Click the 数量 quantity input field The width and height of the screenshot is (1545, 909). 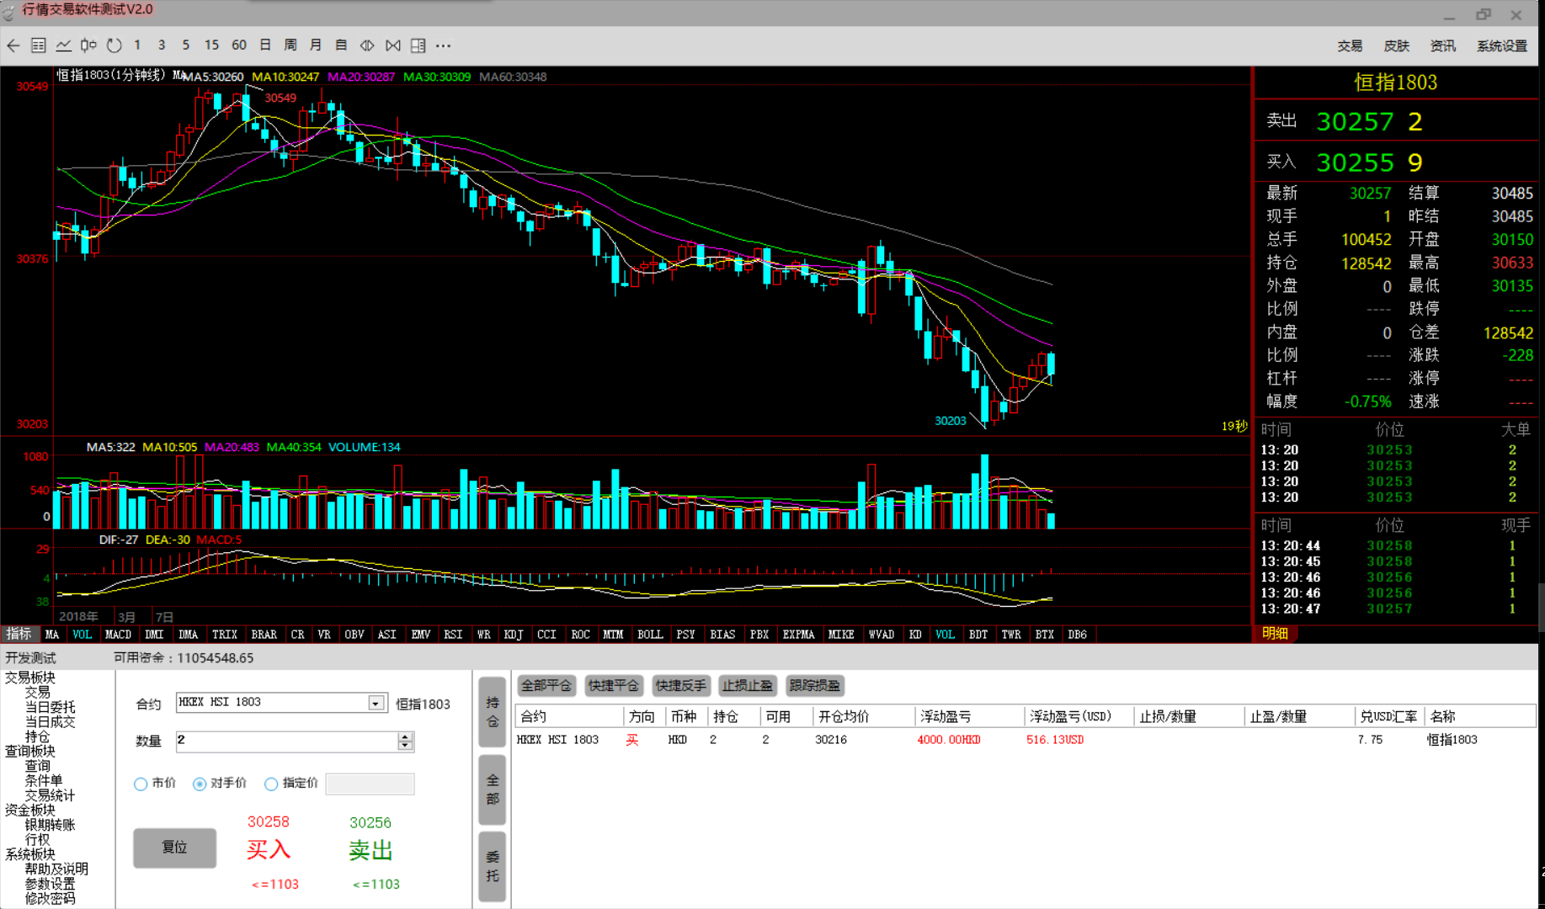tap(286, 742)
